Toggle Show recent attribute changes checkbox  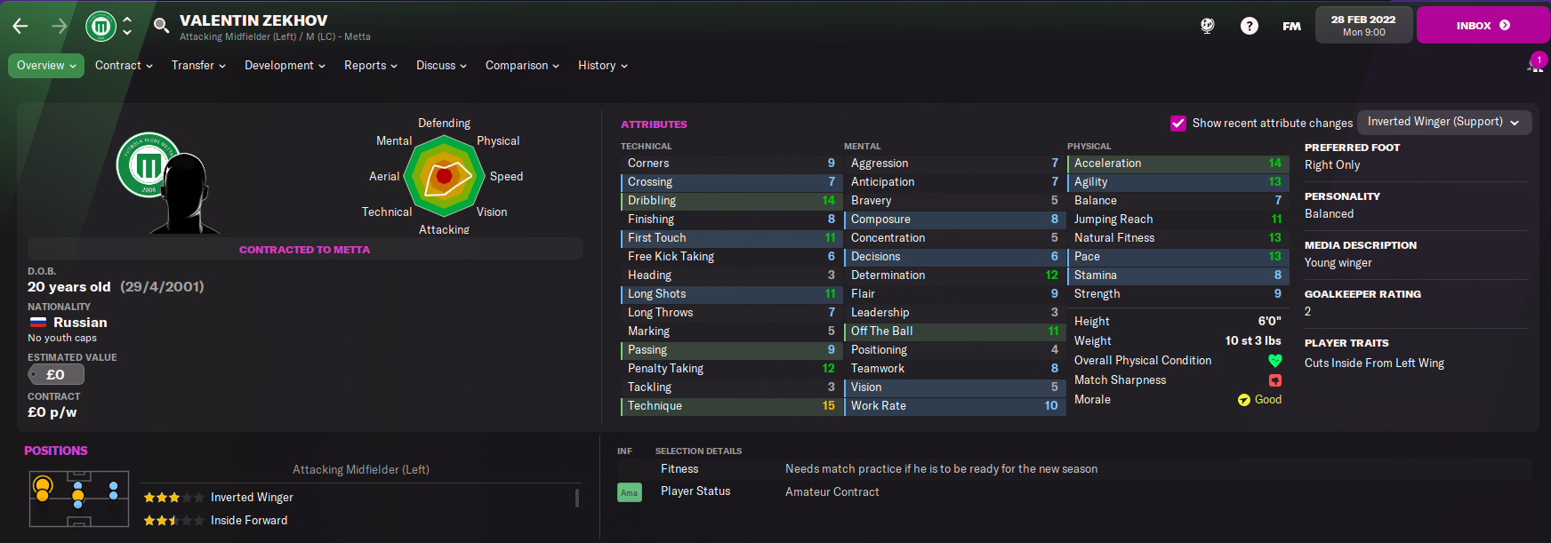1178,123
